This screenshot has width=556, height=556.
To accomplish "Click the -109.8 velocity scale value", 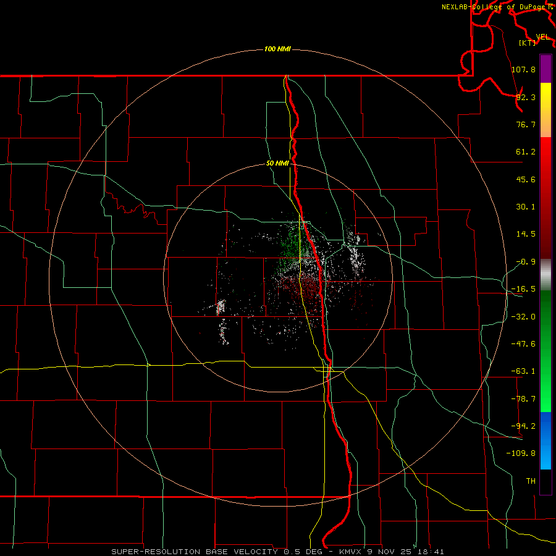I will [521, 453].
